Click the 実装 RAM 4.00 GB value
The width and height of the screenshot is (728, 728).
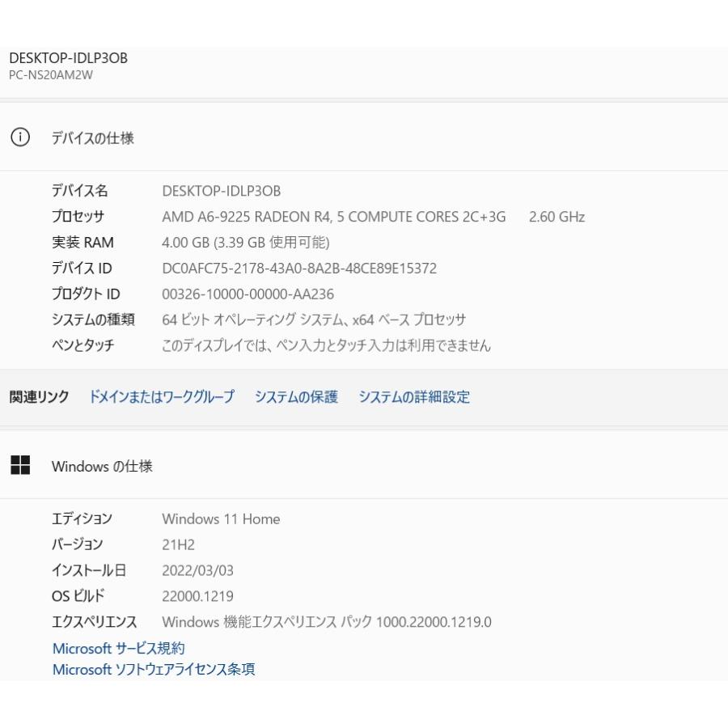click(246, 243)
